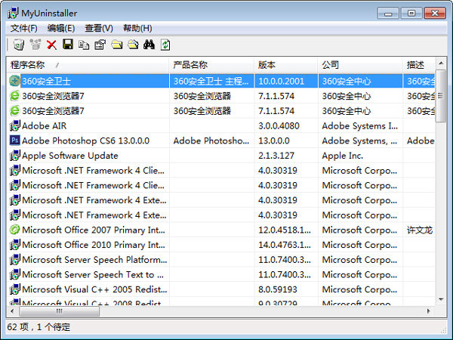Screen dimensions: 453x340
Task: Click the vertical scrollbar thumb
Action: click(x=441, y=96)
